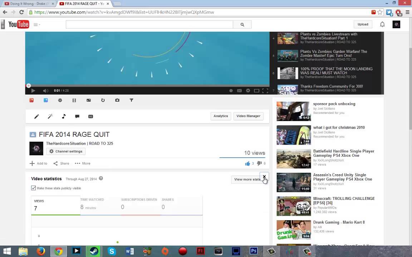Open notifications bell

tap(382, 24)
